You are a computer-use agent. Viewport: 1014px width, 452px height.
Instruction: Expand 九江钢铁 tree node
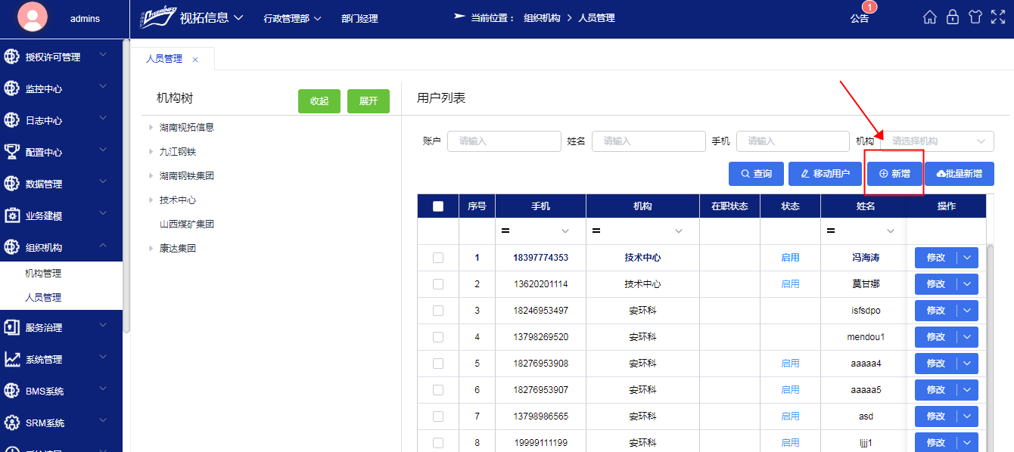[x=151, y=152]
